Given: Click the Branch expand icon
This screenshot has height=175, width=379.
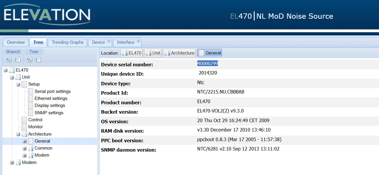Looking at the screenshot, I should [9, 60].
